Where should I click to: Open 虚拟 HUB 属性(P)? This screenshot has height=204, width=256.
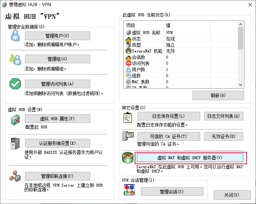click(58, 119)
